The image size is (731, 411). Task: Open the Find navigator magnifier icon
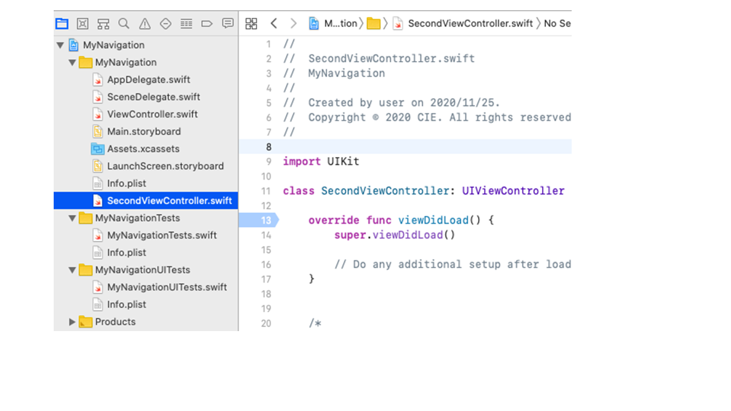pos(124,23)
